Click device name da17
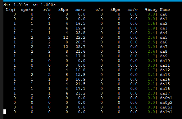 pyautogui.click(x=165, y=93)
